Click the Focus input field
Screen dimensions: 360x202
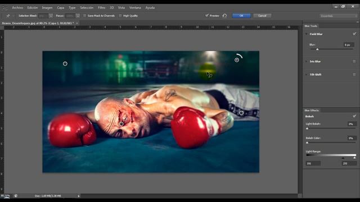coord(70,16)
